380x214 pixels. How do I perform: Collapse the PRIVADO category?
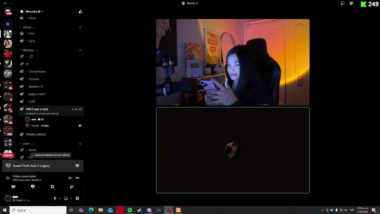coord(29,50)
